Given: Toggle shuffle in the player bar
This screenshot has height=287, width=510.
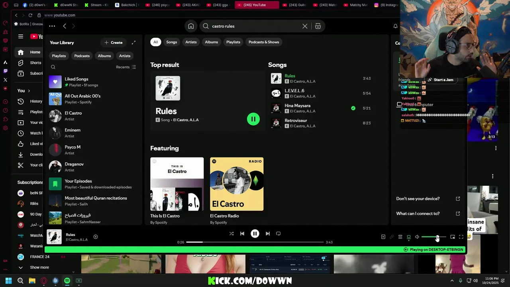Looking at the screenshot, I should (231, 234).
